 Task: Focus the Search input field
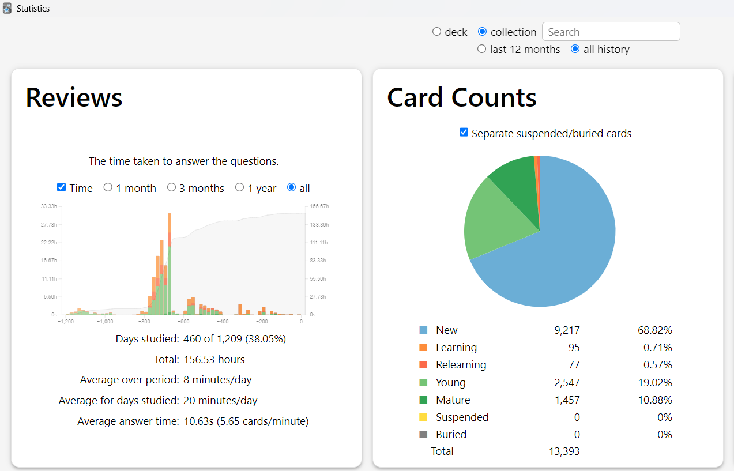pos(611,32)
